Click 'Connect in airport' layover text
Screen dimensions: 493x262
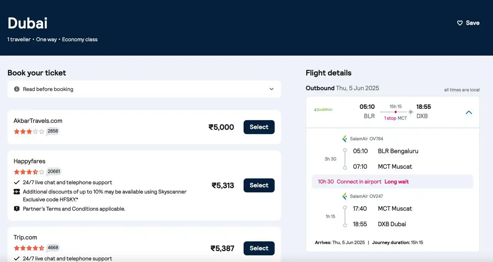click(x=359, y=182)
